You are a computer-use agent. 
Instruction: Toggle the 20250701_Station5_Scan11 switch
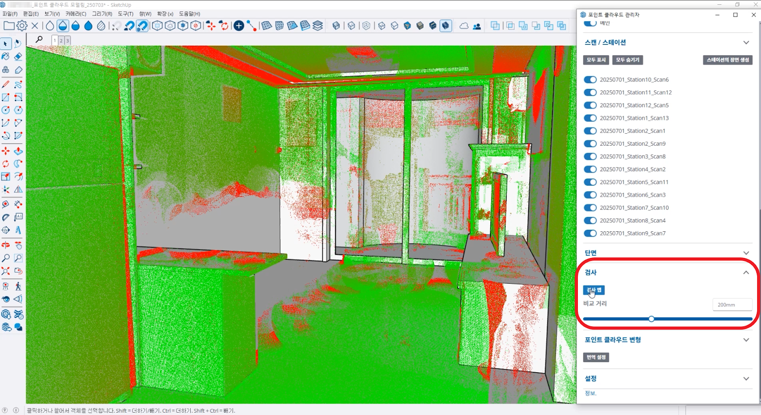[x=590, y=182]
